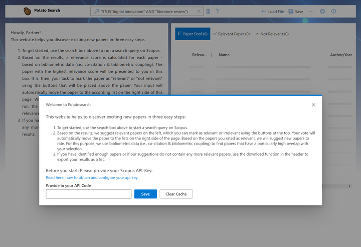Screen dimensions: 361x247
Task: Click the Name column header
Action: pyautogui.click(x=224, y=55)
